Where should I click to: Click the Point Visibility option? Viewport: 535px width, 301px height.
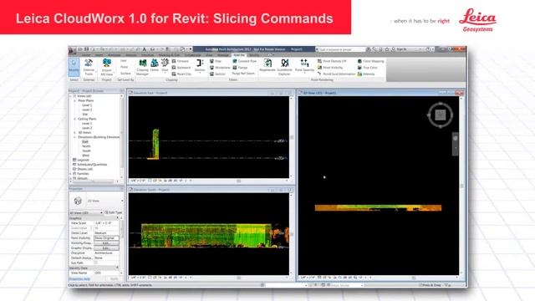click(330, 68)
